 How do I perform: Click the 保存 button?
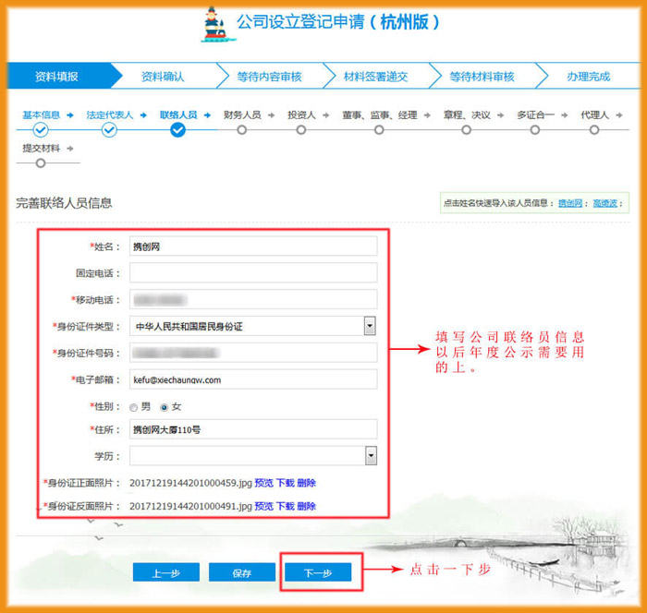(242, 573)
